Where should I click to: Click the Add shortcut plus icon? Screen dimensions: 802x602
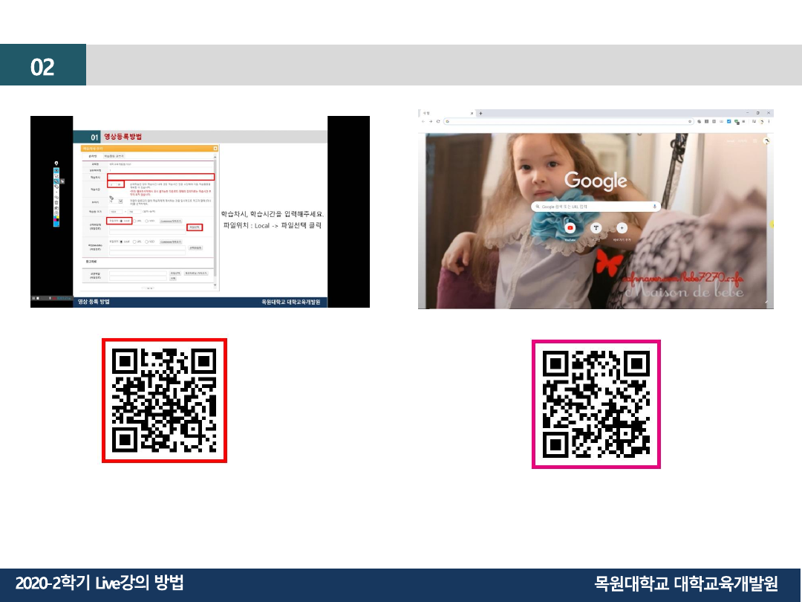pyautogui.click(x=622, y=228)
